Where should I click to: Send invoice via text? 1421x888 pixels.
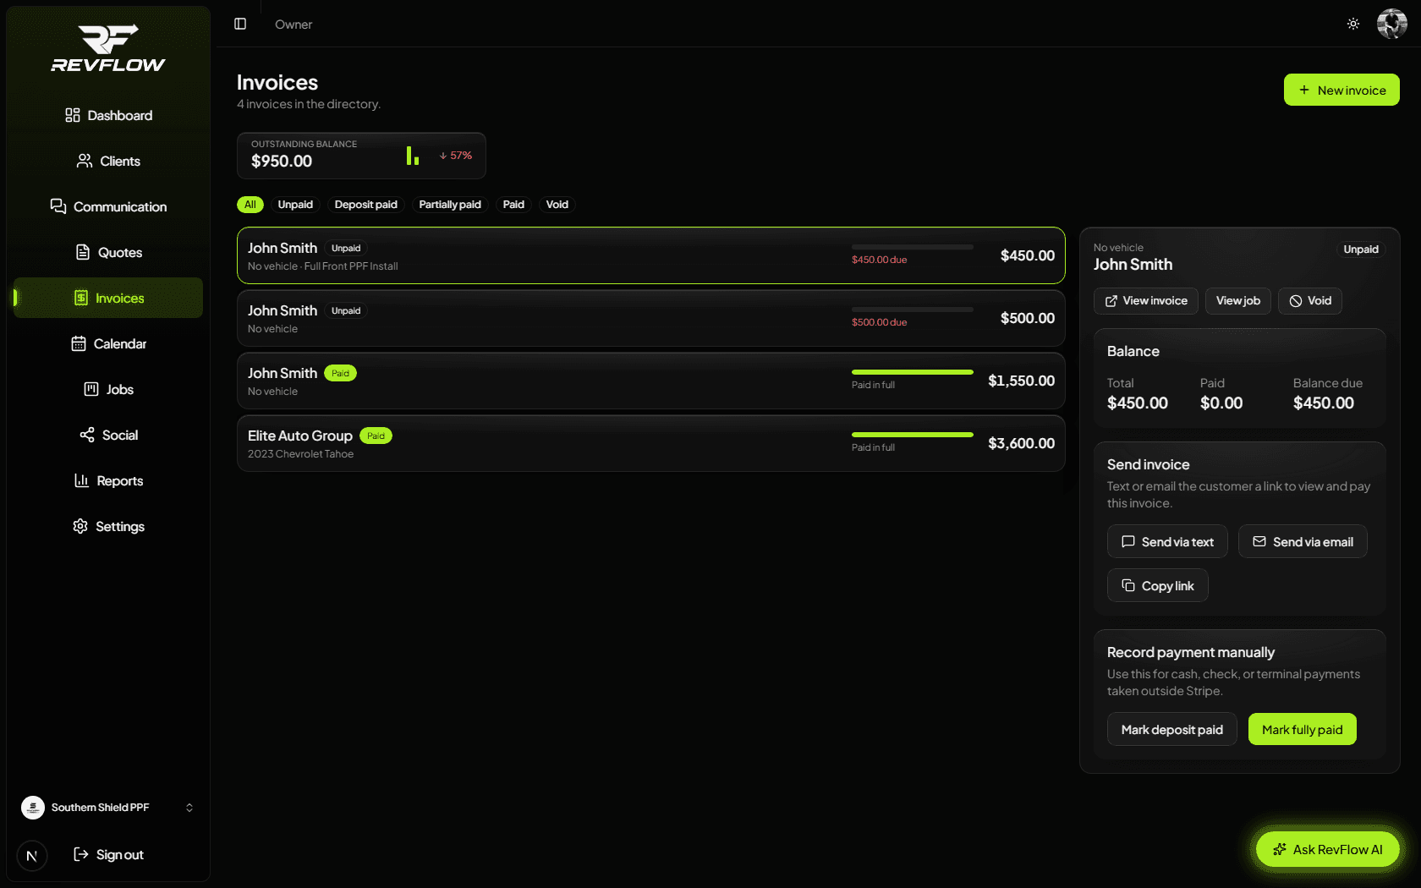1167,542
